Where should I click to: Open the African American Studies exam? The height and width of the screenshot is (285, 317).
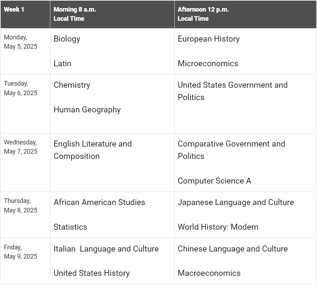pos(99,202)
